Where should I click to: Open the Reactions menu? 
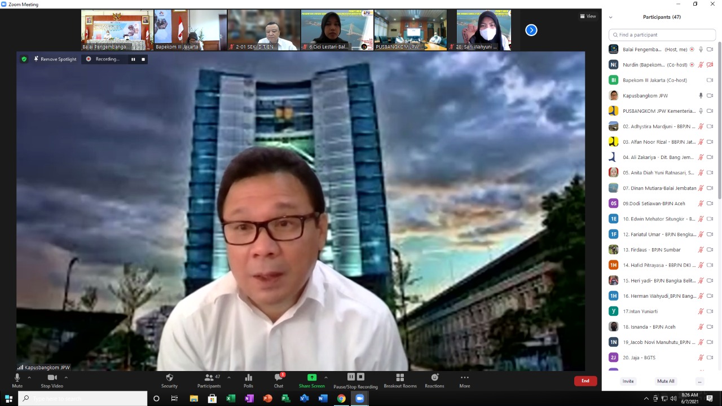coord(434,381)
